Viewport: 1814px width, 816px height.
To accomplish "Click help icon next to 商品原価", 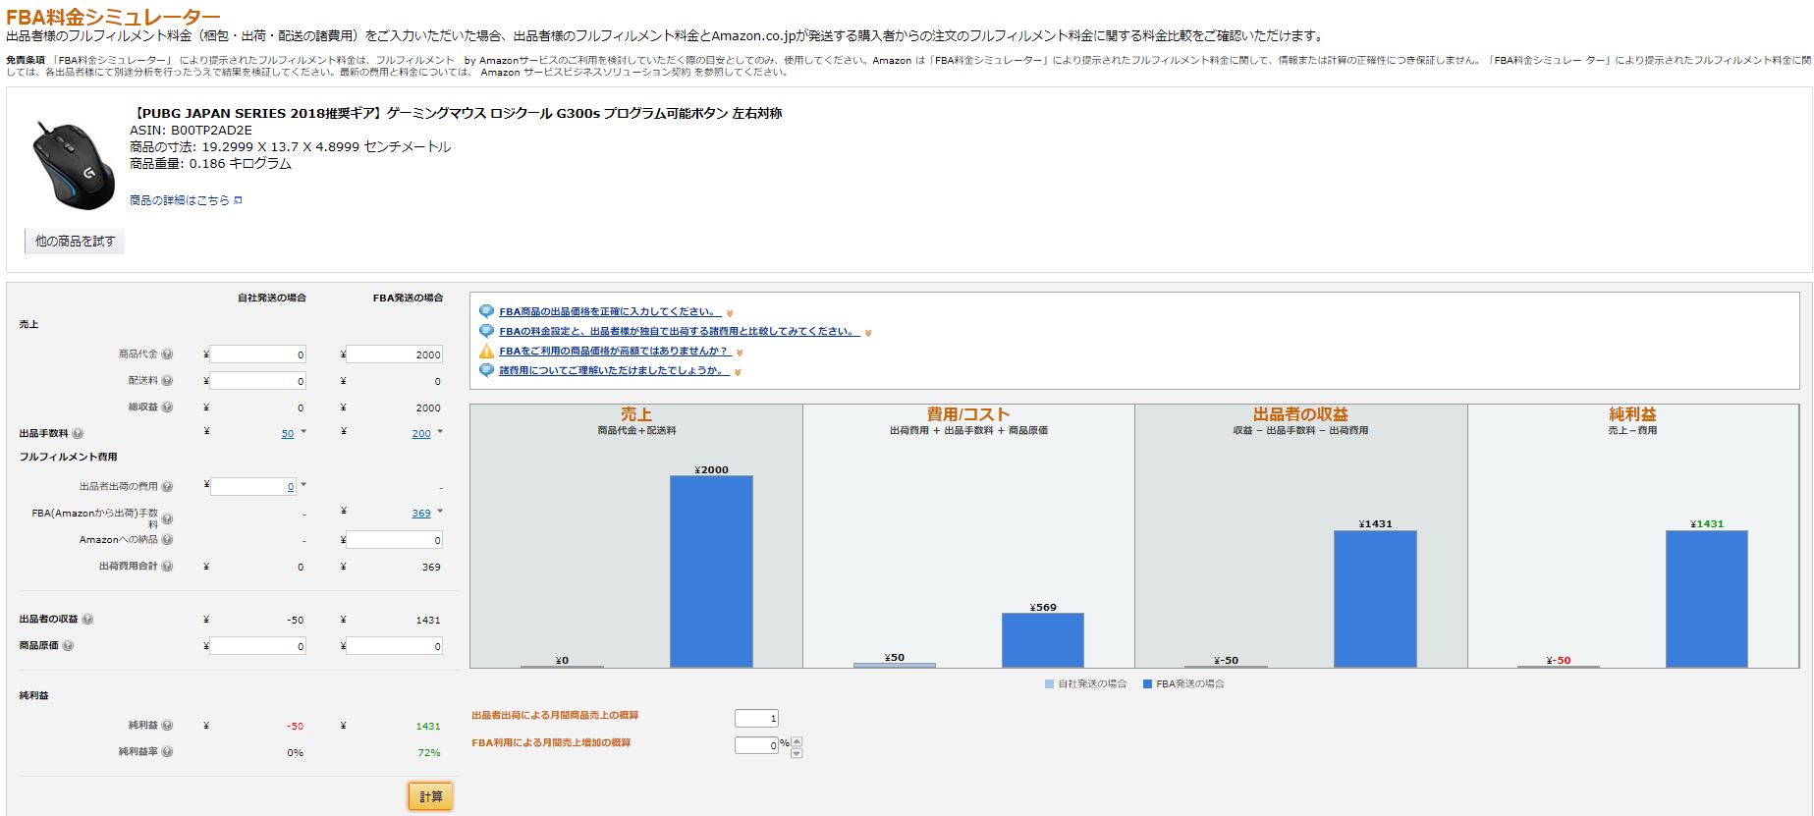I will coord(68,646).
